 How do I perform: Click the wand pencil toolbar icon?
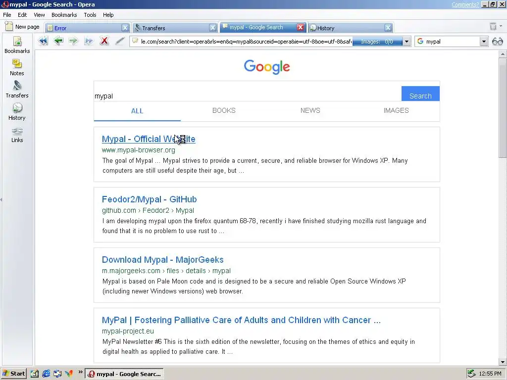(120, 41)
